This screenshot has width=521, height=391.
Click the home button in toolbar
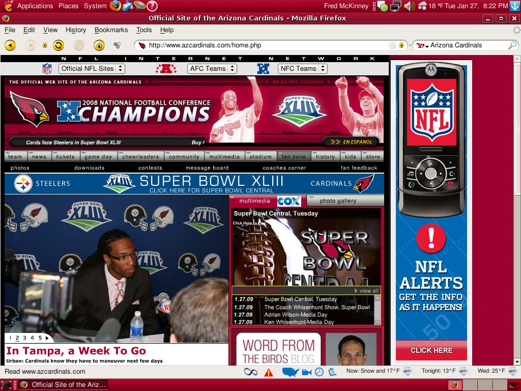99,45
